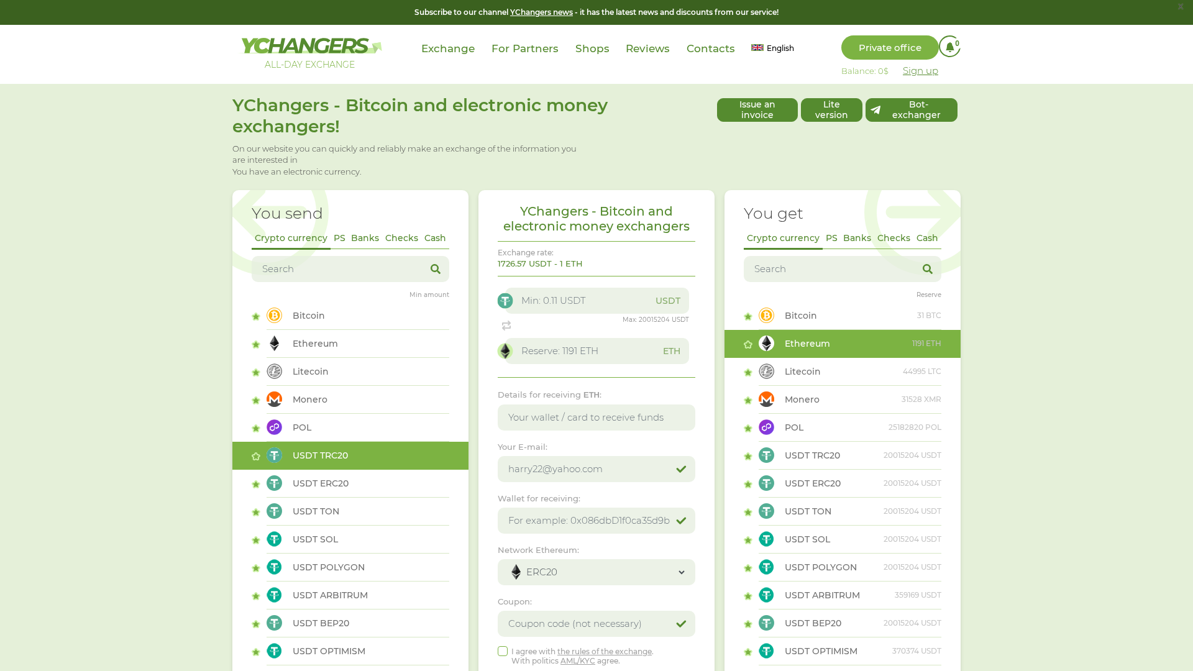Open the rules of the exchange link
This screenshot has width=1193, height=671.
605,652
